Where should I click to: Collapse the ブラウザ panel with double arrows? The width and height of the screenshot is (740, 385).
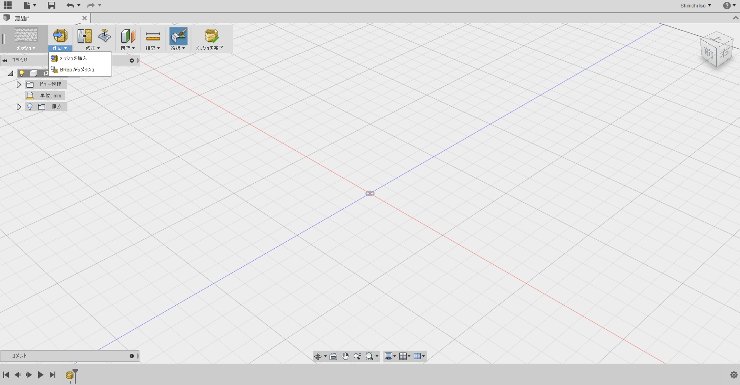pos(5,60)
